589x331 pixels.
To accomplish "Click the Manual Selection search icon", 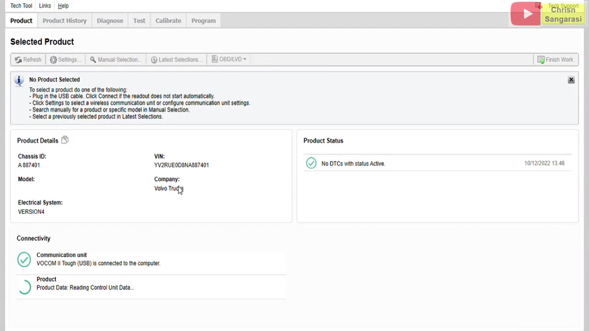I will tap(93, 59).
